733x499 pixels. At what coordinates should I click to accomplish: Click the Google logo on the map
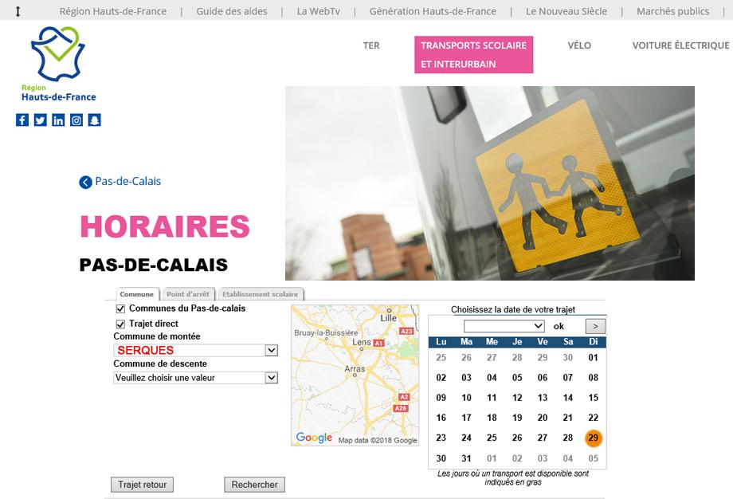(314, 438)
